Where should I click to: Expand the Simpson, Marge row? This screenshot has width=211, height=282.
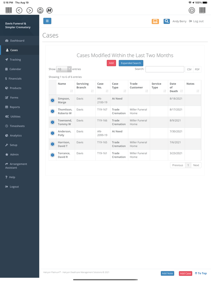[52, 100]
